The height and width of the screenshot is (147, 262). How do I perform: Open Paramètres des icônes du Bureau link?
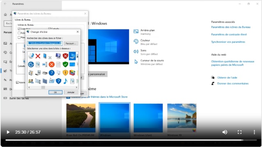(x=231, y=27)
